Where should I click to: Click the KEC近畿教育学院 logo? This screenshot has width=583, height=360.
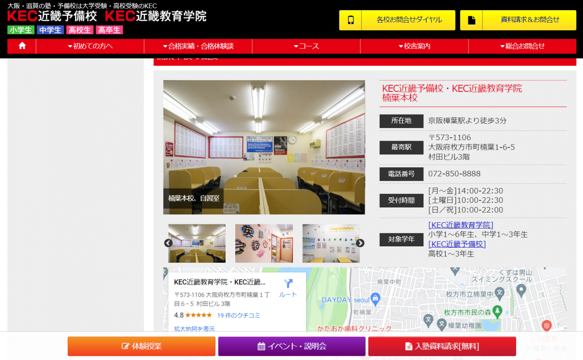coord(155,16)
